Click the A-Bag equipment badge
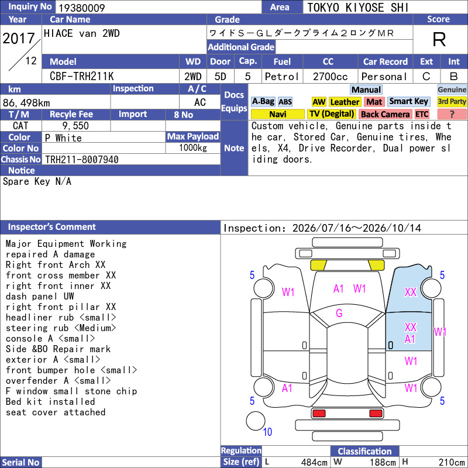 tap(263, 102)
